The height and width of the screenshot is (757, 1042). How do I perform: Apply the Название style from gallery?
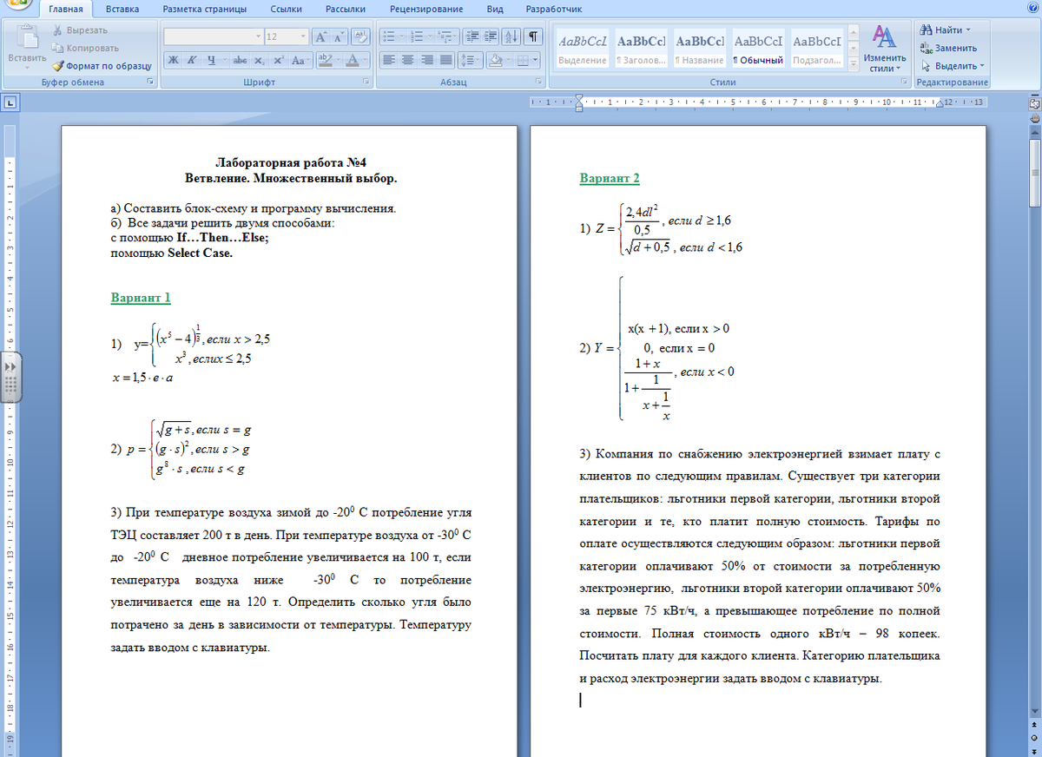[x=700, y=50]
